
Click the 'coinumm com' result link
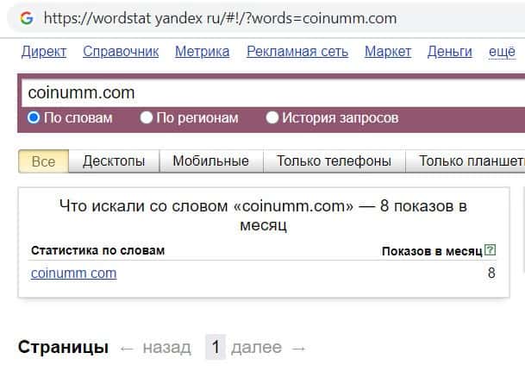tap(73, 274)
